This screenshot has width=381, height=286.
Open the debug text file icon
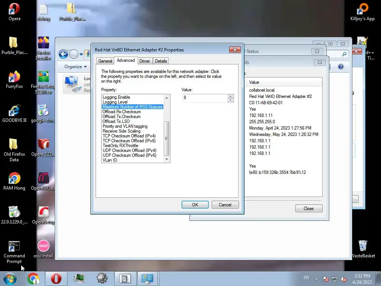click(x=44, y=12)
